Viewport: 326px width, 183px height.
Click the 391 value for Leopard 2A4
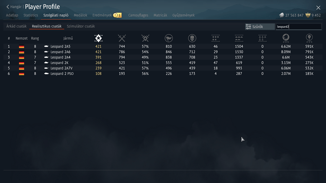[x=98, y=57]
